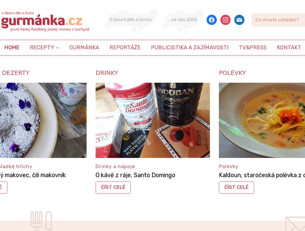305x231 pixels.
Task: Open the 'Polévky' category link under soup photo
Action: pos(229,166)
